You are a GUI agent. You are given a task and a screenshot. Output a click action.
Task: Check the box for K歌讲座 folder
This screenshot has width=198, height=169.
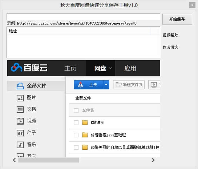(76, 122)
